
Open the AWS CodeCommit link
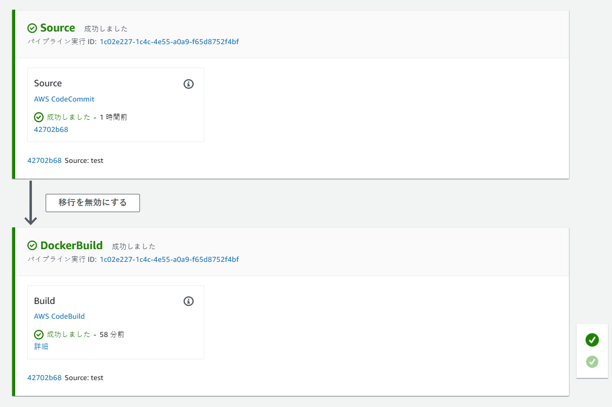tap(64, 99)
